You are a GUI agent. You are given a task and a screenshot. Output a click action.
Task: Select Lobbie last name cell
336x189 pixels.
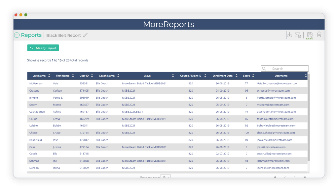tap(33, 126)
